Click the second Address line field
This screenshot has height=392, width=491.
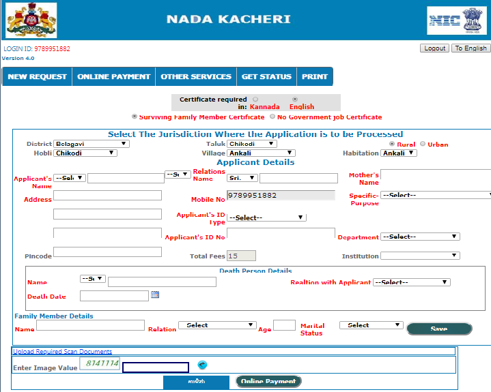coord(107,214)
